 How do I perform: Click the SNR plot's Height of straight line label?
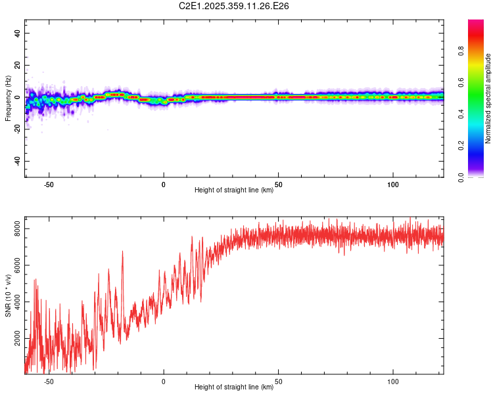pos(234,387)
